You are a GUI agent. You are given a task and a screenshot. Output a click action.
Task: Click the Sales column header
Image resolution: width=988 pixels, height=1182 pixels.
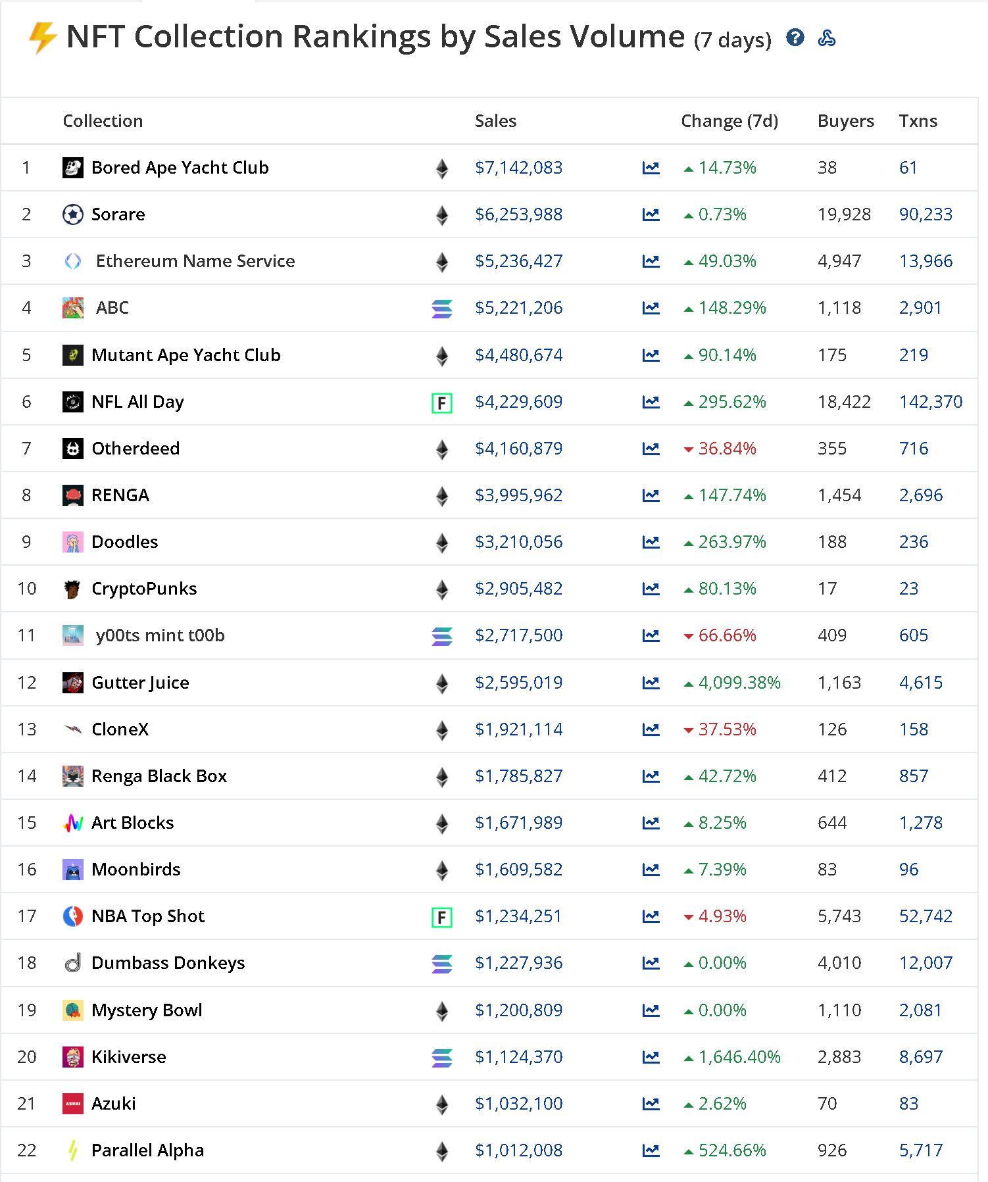tap(496, 121)
